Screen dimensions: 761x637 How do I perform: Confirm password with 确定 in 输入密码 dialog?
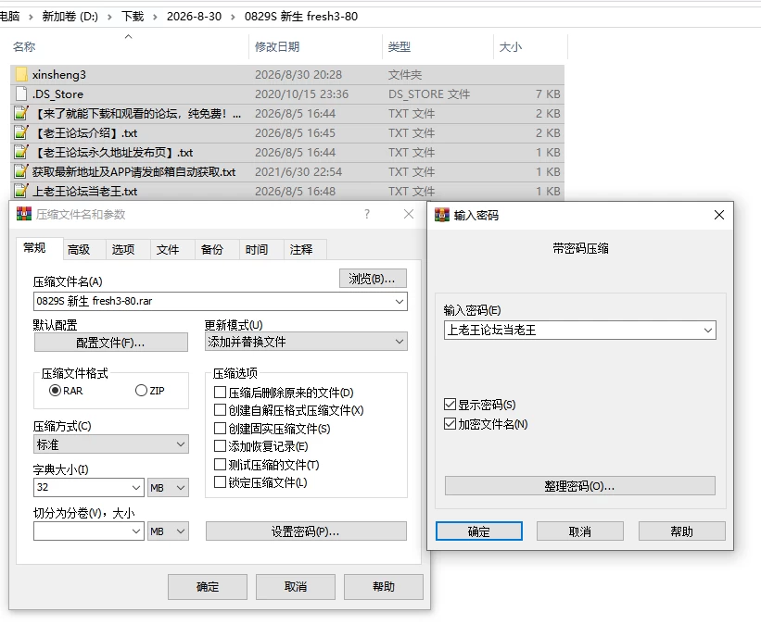coord(479,531)
